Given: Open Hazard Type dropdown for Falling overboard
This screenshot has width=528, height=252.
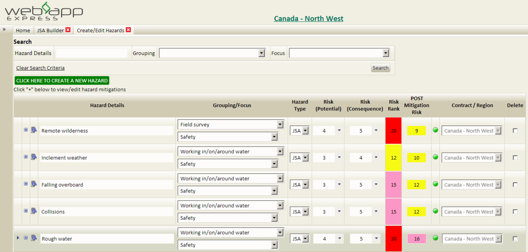Looking at the screenshot, I should click(305, 184).
